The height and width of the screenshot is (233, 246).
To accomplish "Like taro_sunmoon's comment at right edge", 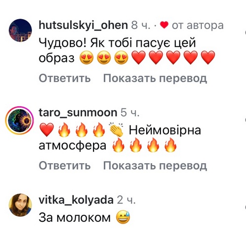I will pos(245,120).
